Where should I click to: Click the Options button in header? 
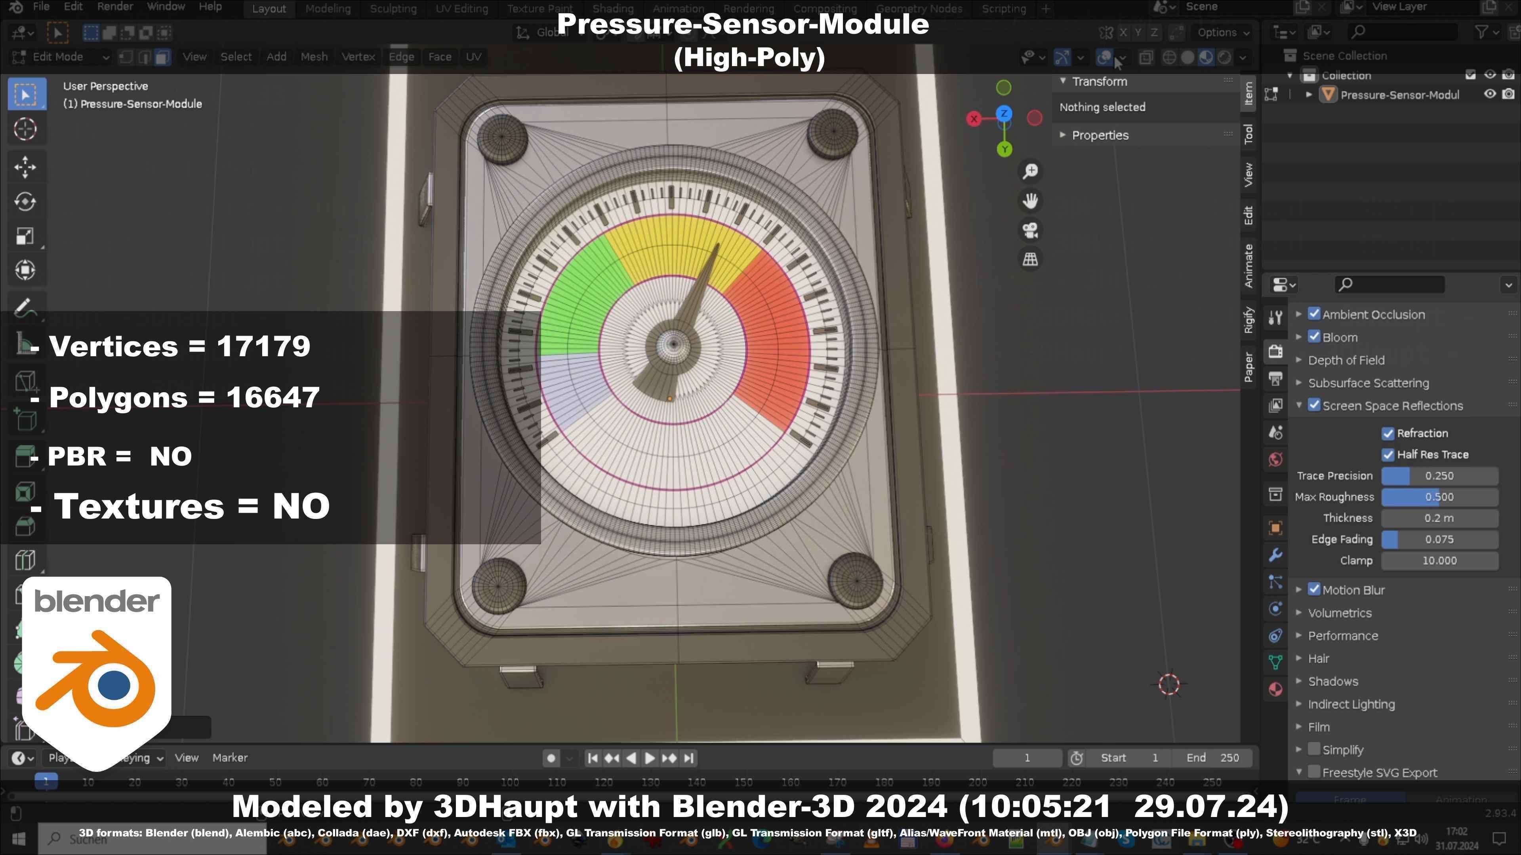(x=1224, y=32)
